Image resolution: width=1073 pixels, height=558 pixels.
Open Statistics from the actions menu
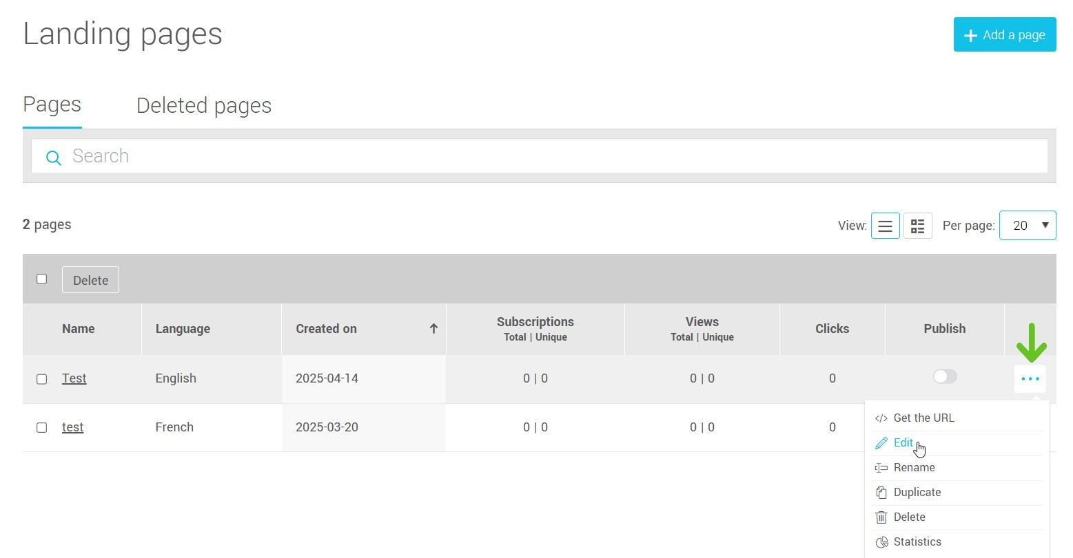(x=917, y=542)
